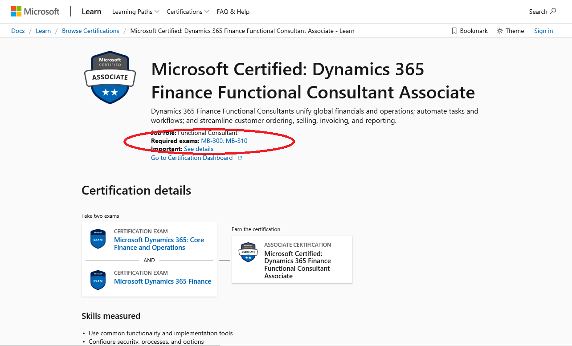
Task: Click 'Earn the certification' label
Action: click(x=256, y=229)
